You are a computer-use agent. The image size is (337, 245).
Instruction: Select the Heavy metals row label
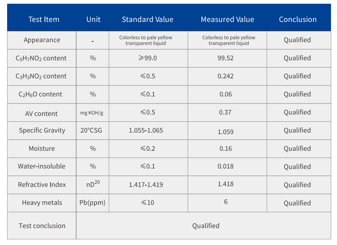click(x=42, y=203)
